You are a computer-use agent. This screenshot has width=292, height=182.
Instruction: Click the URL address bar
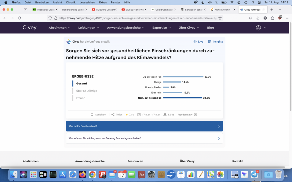click(137, 18)
